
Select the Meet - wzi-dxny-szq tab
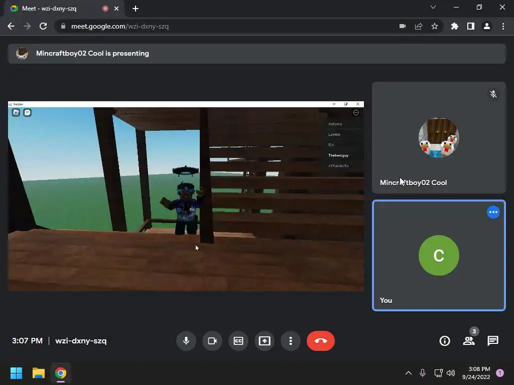point(64,9)
